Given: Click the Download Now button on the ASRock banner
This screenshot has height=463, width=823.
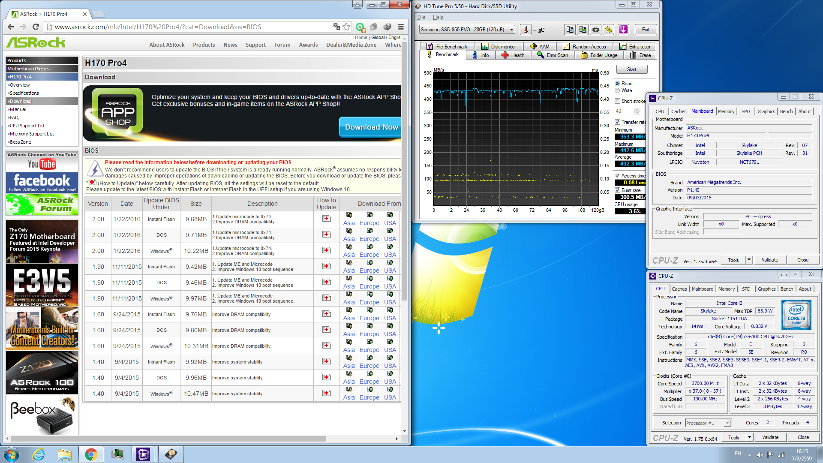Looking at the screenshot, I should click(371, 127).
